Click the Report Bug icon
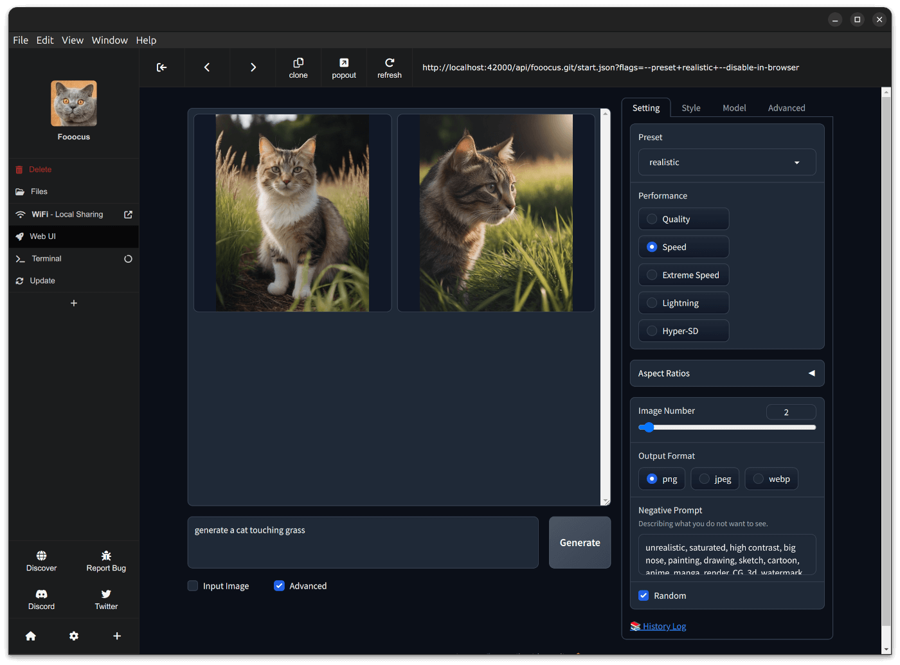Image resolution: width=900 pixels, height=665 pixels. pos(105,556)
